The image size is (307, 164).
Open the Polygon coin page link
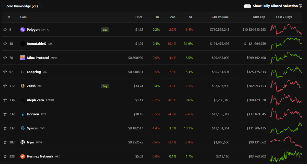(x=33, y=30)
